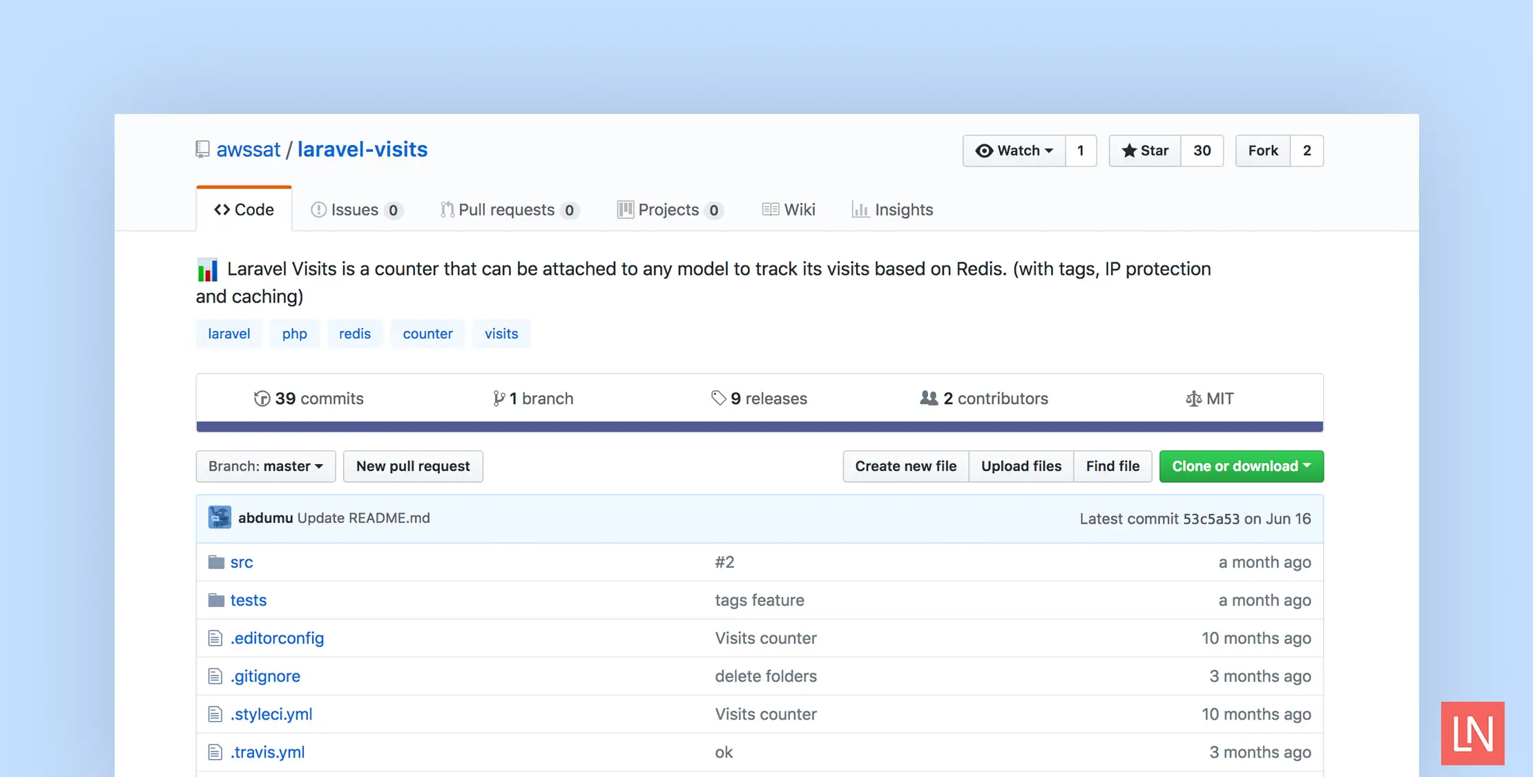View the 39 commits history

pyautogui.click(x=309, y=399)
